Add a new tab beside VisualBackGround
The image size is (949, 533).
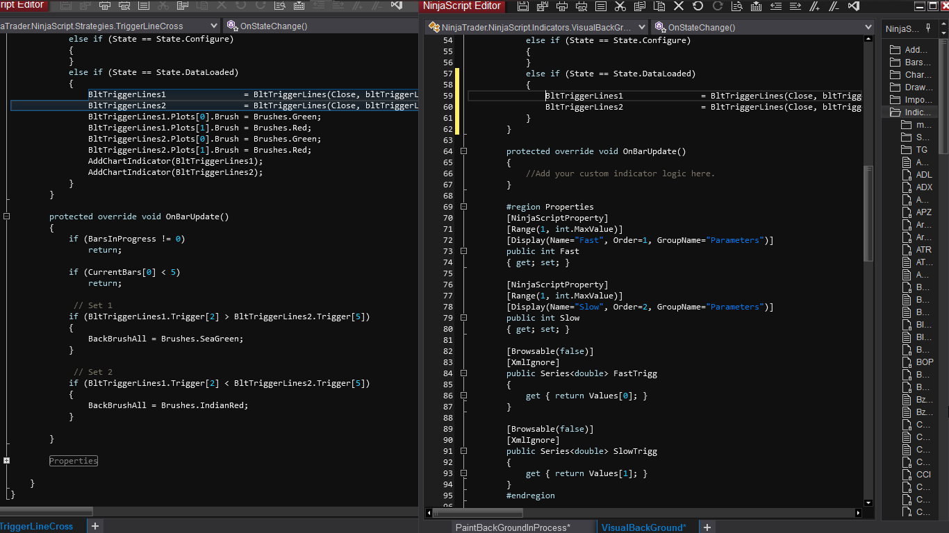707,527
